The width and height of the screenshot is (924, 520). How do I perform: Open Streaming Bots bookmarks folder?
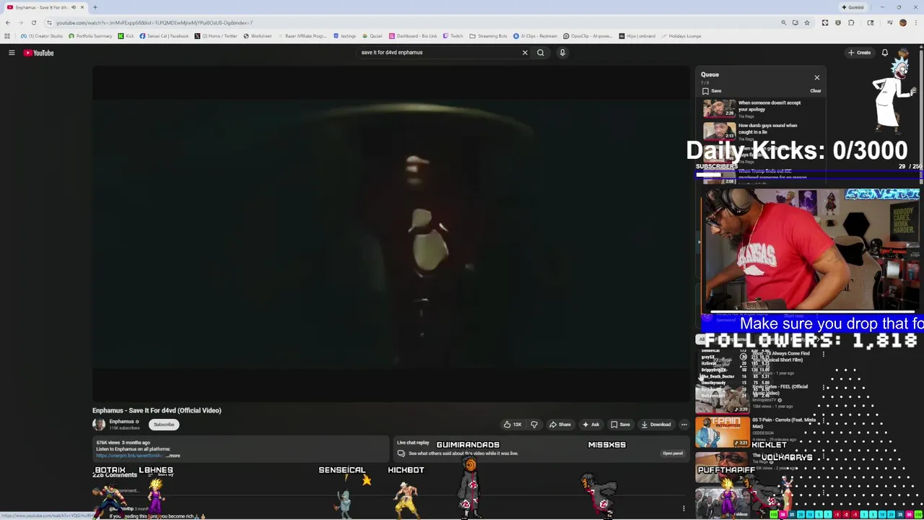(488, 36)
